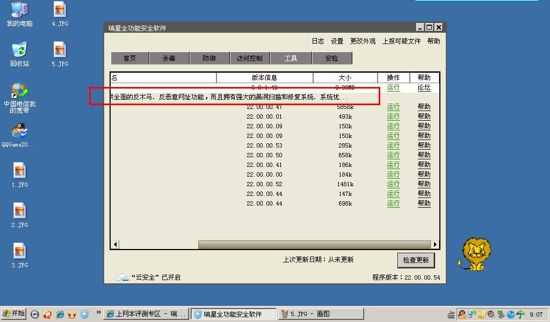The height and width of the screenshot is (322, 550).
Task: Launch Internet Explorer from quick launch
Action: pyautogui.click(x=60, y=314)
